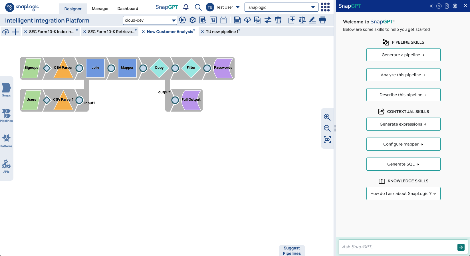Click the binary data preview icon

pyautogui.click(x=213, y=20)
